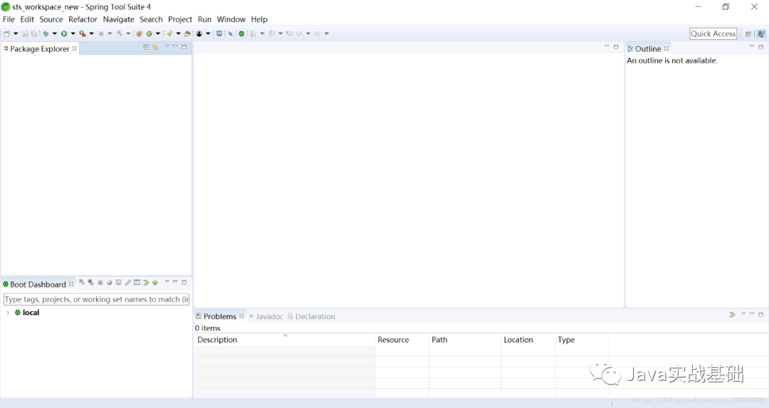Click the Search flashlight toolbar icon
Image resolution: width=769 pixels, height=408 pixels.
pos(169,34)
